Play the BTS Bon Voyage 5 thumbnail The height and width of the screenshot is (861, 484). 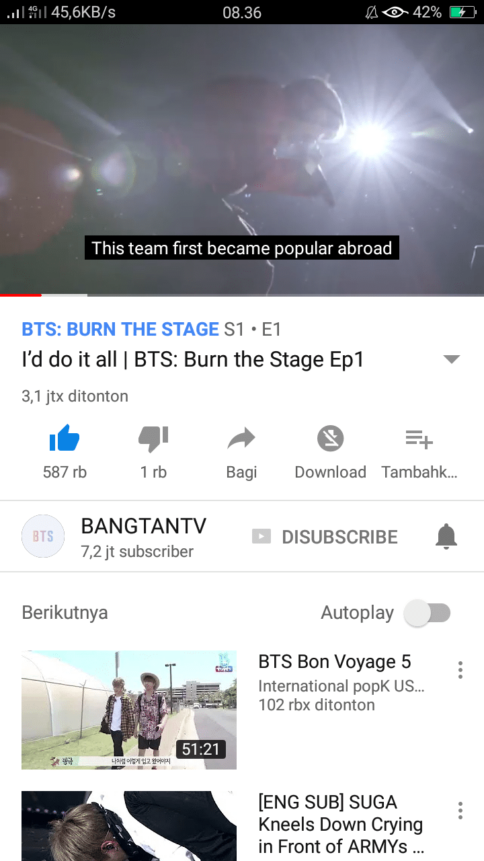[129, 710]
